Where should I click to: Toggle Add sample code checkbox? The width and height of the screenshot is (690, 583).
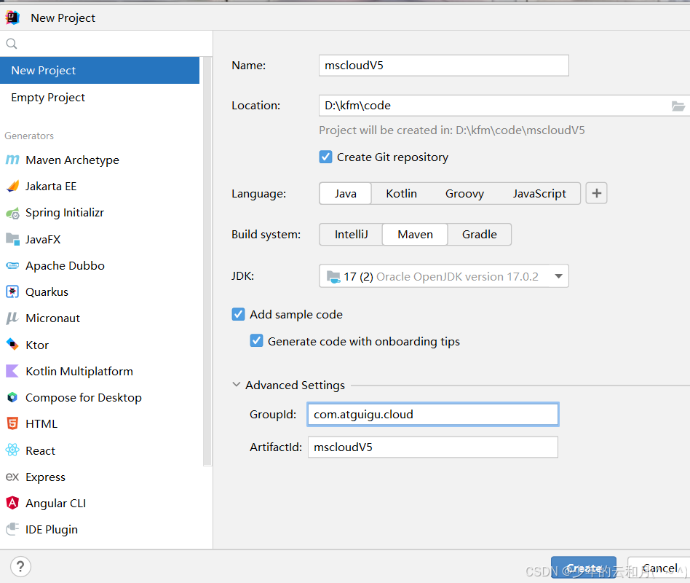[x=238, y=314]
